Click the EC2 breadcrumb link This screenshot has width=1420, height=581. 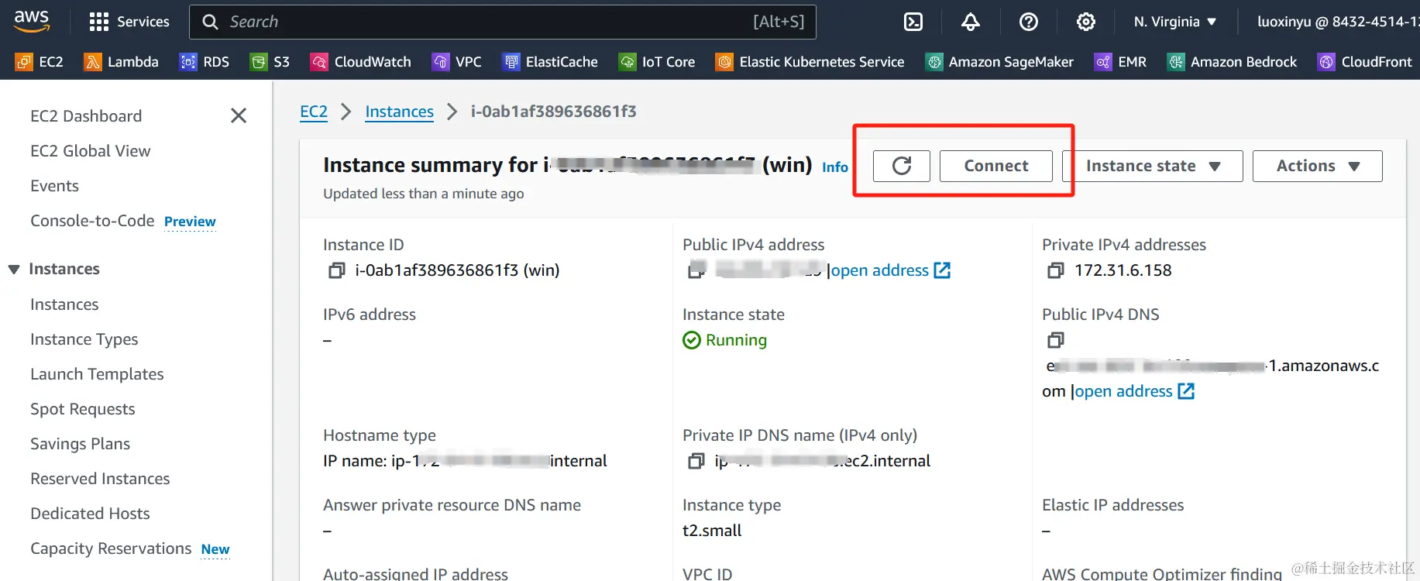[314, 112]
